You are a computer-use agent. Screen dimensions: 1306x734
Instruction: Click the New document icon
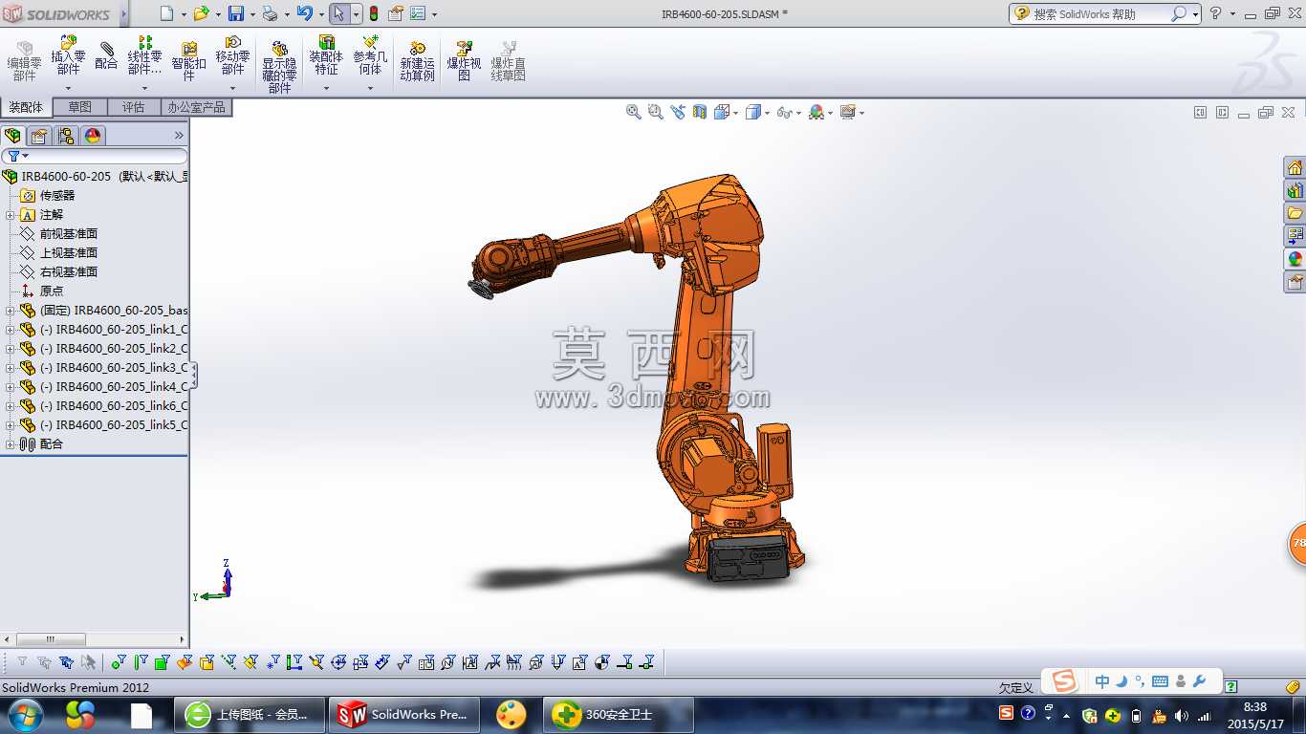coord(166,13)
